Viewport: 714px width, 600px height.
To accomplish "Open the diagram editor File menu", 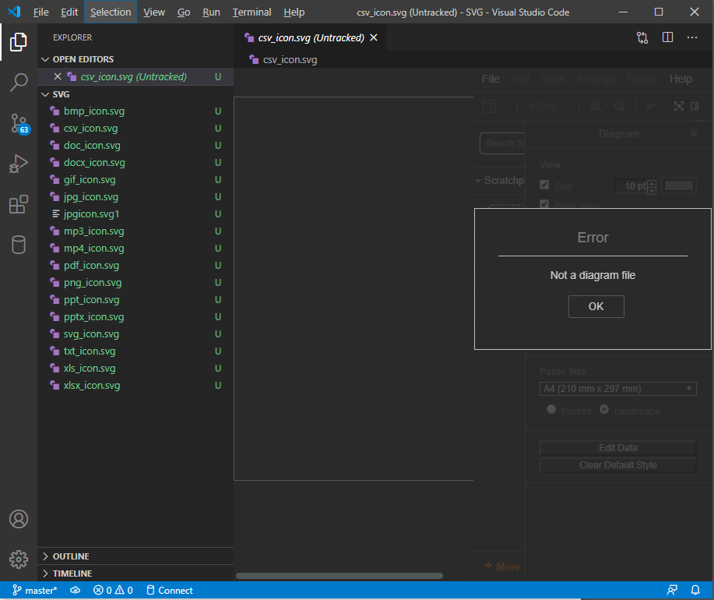I will 491,79.
